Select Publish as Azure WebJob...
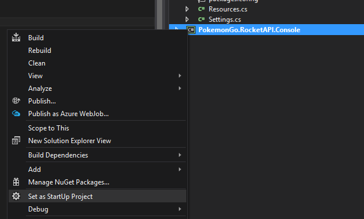The height and width of the screenshot is (219, 364). [x=97, y=114]
